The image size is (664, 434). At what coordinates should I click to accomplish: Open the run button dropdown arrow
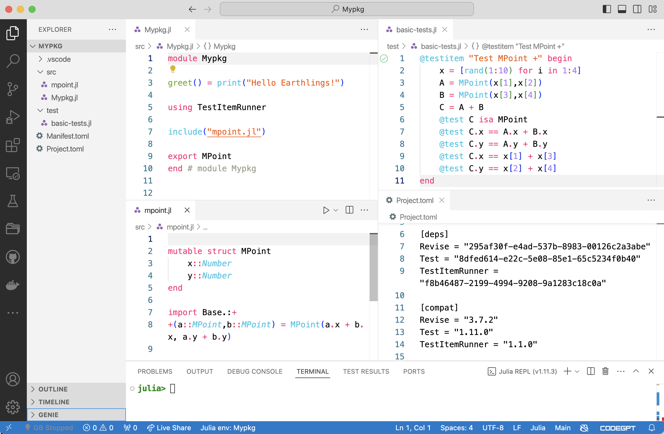pyautogui.click(x=336, y=210)
